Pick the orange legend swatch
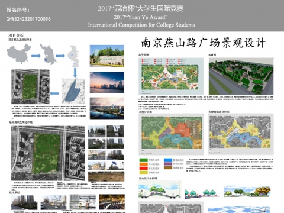The image size is (284, 213). pos(143,164)
